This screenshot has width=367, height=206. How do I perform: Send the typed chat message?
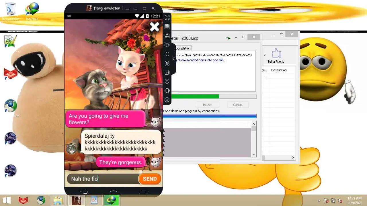pyautogui.click(x=150, y=179)
